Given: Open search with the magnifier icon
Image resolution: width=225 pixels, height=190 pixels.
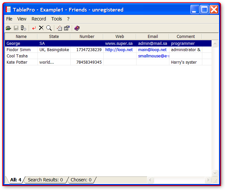Looking at the screenshot, I should (x=49, y=28).
